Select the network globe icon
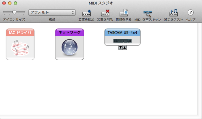Viewport: 202px width, 119px height. [69, 48]
